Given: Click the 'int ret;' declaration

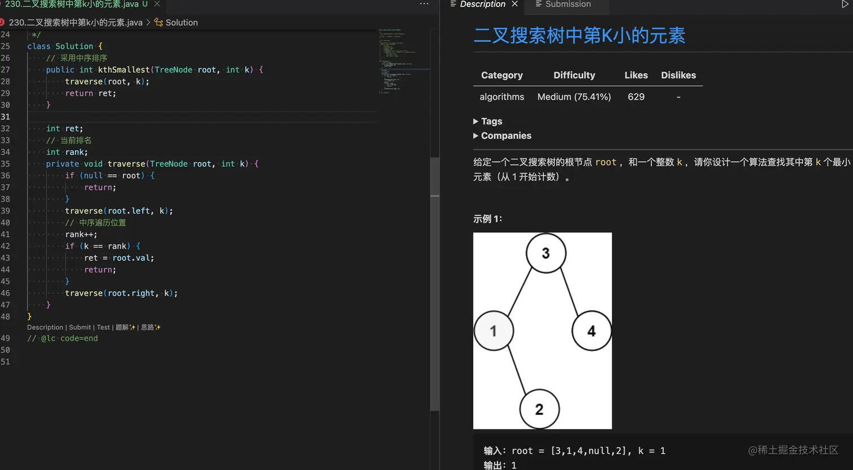Looking at the screenshot, I should (64, 128).
